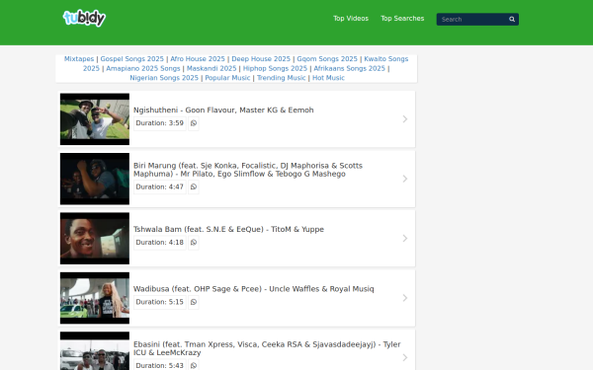Open Biri Marung video thumbnail
The image size is (593, 370).
(x=95, y=179)
